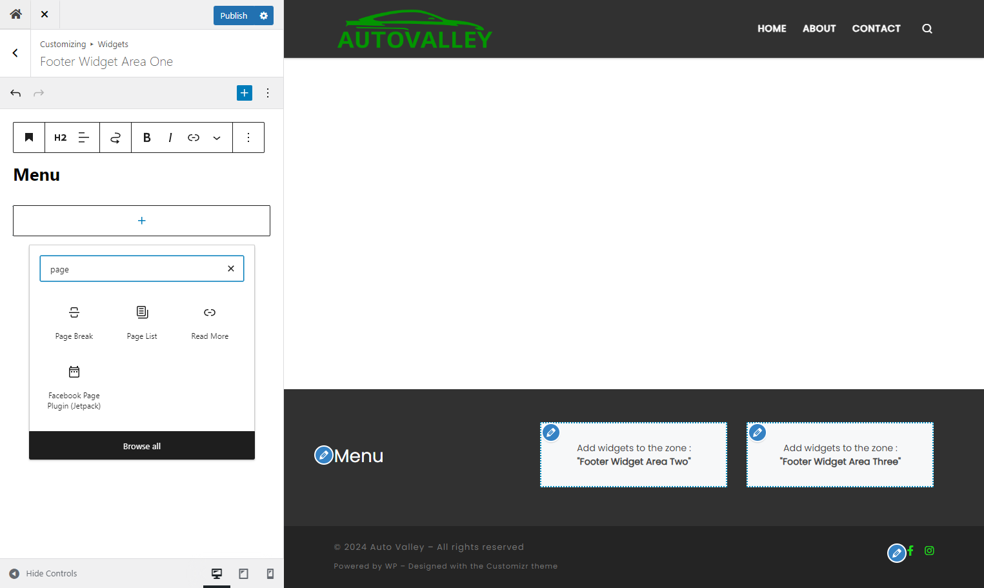Open block options three-dot menu
Screen dimensions: 984x588
click(248, 137)
